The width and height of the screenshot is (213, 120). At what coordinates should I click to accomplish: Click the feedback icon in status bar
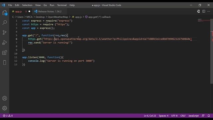[x=203, y=116]
